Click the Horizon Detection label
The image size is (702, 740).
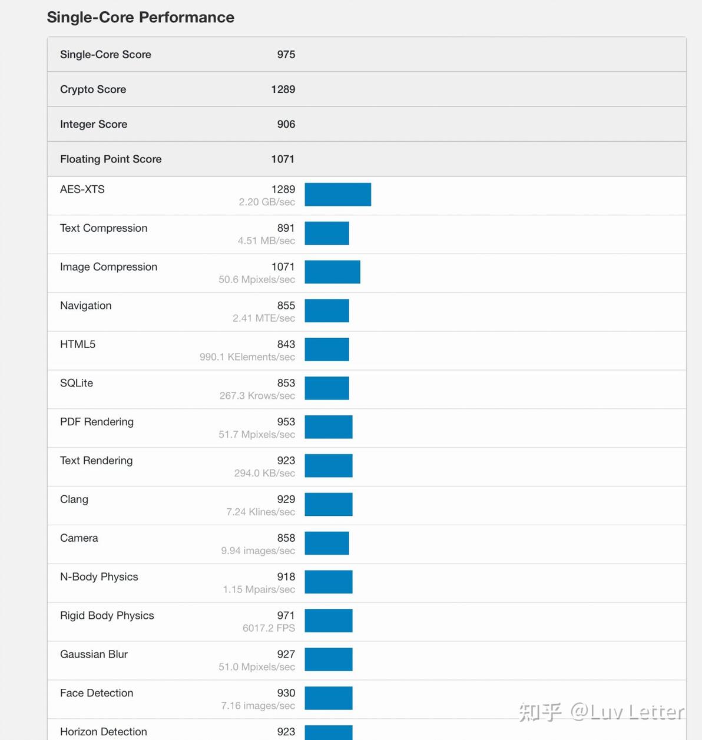[x=104, y=732]
